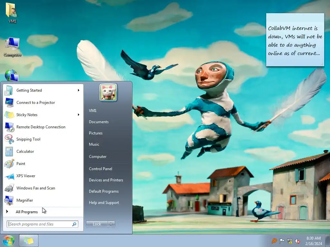Open the Calculator icon

coord(9,151)
